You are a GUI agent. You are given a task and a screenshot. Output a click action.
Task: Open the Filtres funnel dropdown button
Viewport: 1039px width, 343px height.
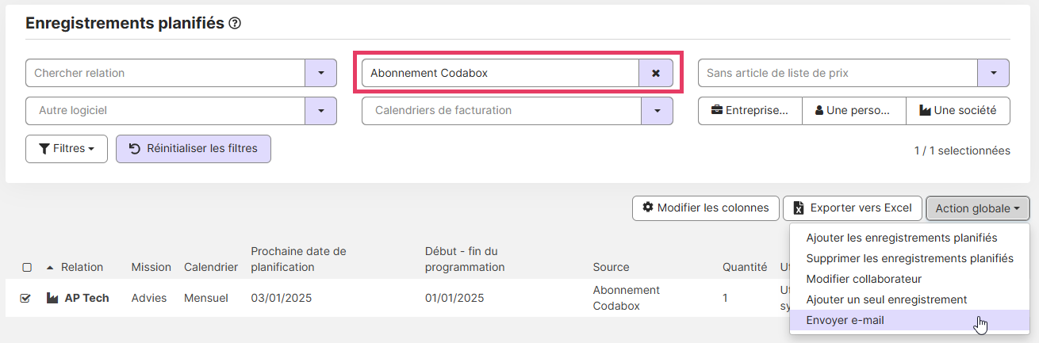coord(67,149)
